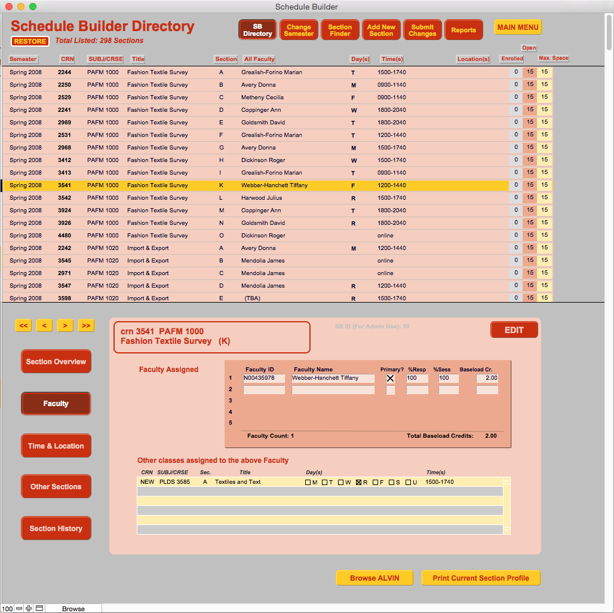Click the empty Faculty ID field in row 2
This screenshot has height=613, width=614.
264,390
